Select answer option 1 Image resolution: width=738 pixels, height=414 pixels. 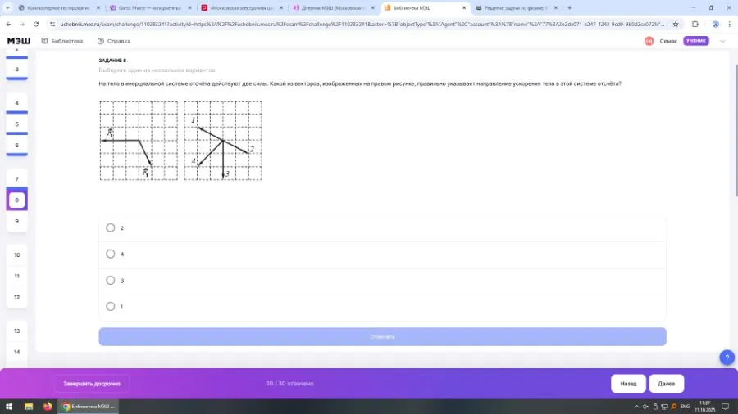(x=110, y=307)
